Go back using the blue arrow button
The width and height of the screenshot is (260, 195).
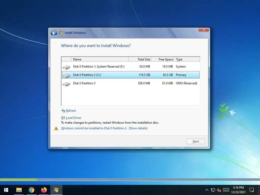[54, 33]
